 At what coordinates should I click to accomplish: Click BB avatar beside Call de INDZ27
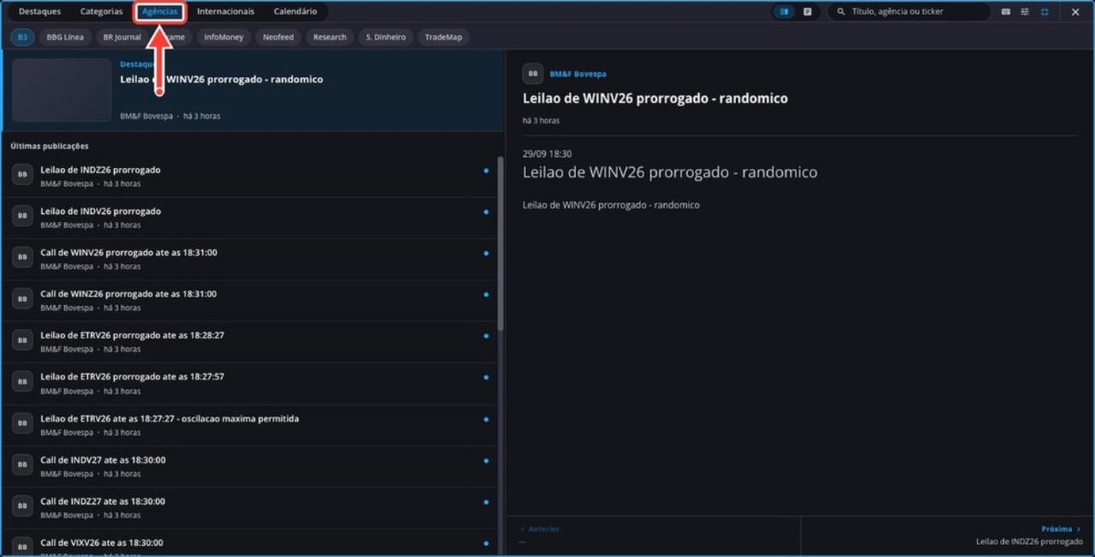click(x=22, y=506)
